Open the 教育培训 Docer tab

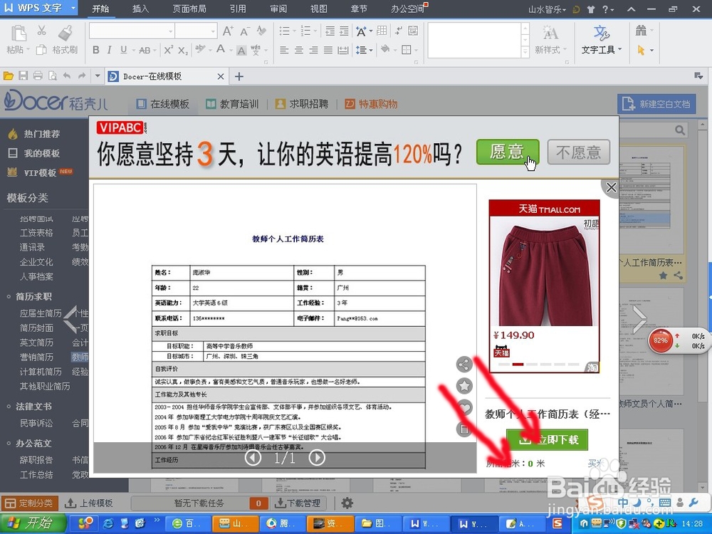point(232,104)
